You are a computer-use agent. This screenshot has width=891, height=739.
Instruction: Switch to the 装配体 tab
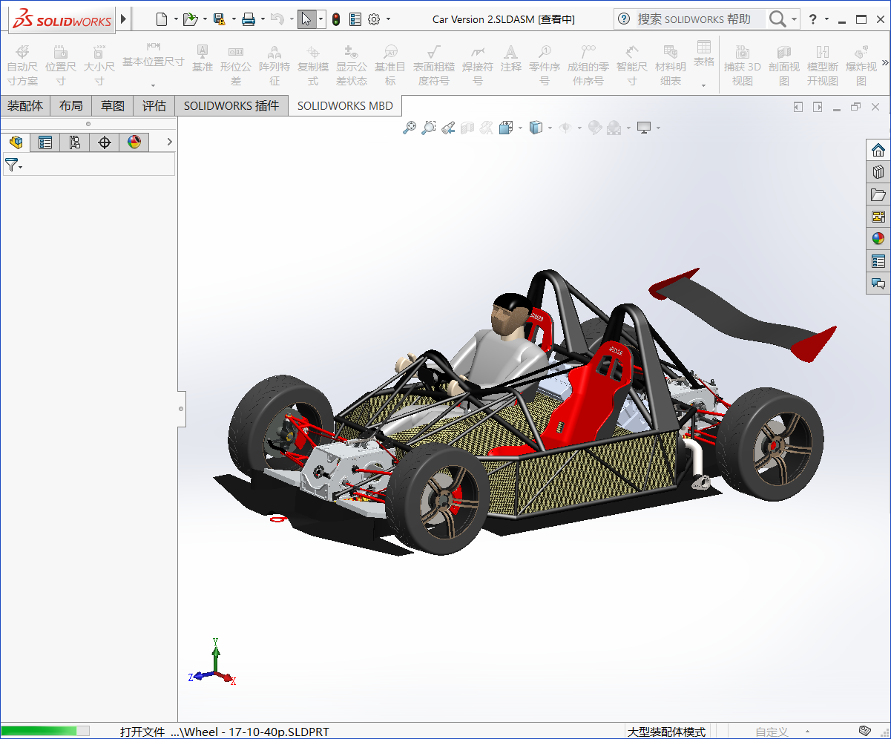point(25,106)
